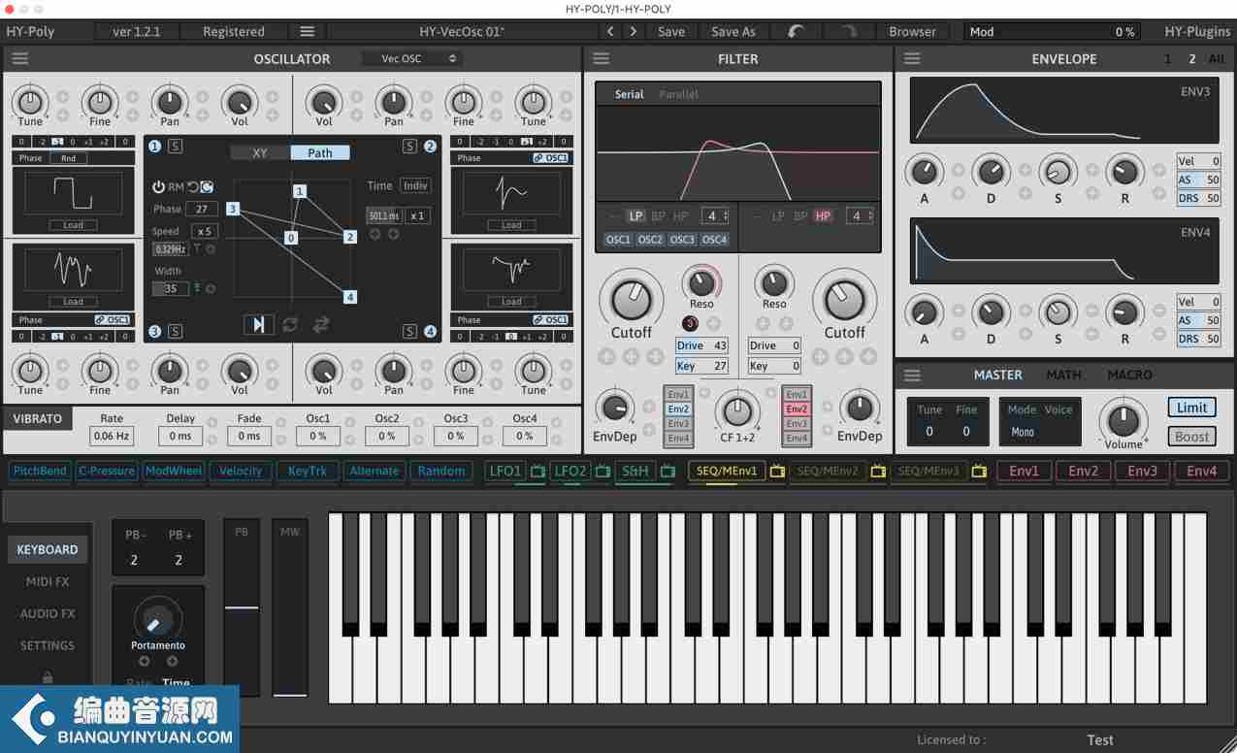The image size is (1237, 753).
Task: Click the Save button
Action: (671, 31)
